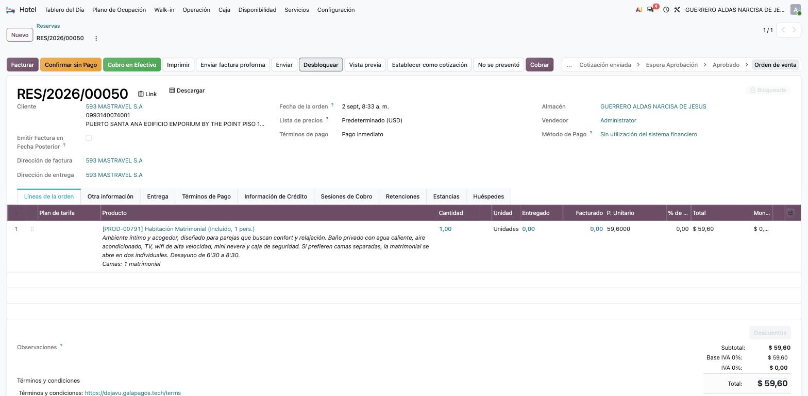808x396 pixels.
Task: Open conversations icon with 4 badge
Action: (651, 10)
